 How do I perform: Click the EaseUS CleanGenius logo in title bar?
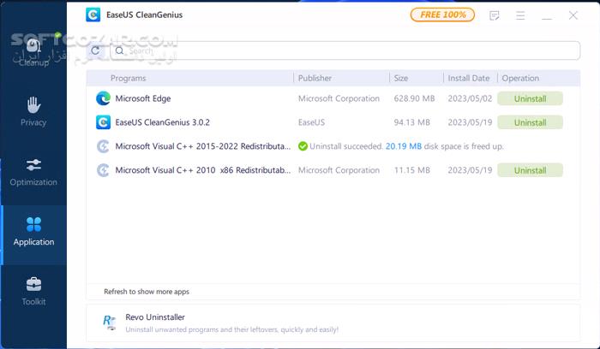tap(93, 15)
